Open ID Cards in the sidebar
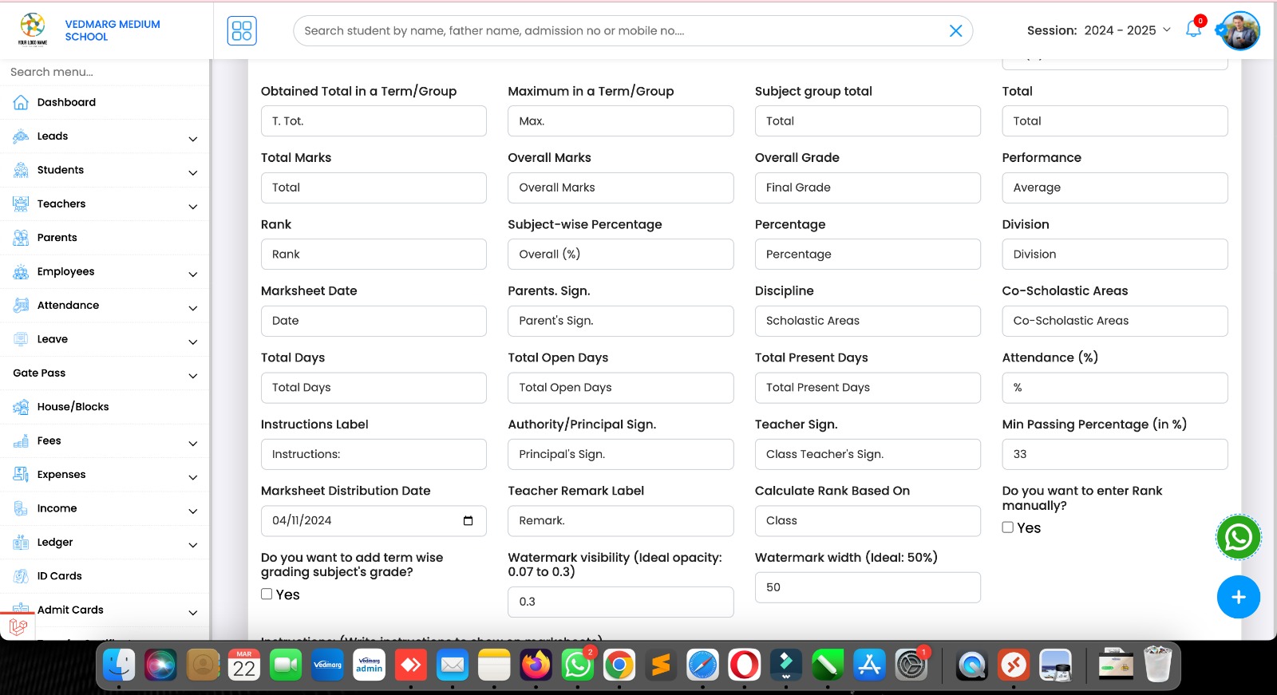This screenshot has width=1277, height=695. tap(59, 576)
